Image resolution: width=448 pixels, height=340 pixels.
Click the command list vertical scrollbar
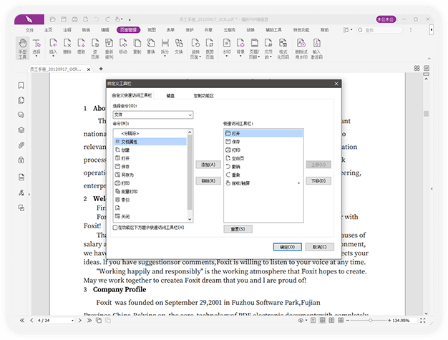(x=190, y=175)
